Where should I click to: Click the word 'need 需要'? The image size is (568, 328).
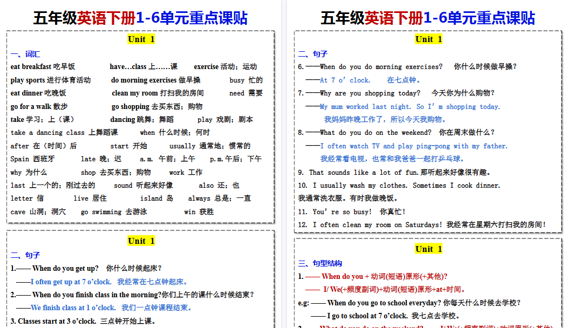pos(246,93)
